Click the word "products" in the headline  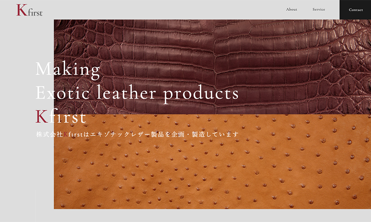point(201,94)
